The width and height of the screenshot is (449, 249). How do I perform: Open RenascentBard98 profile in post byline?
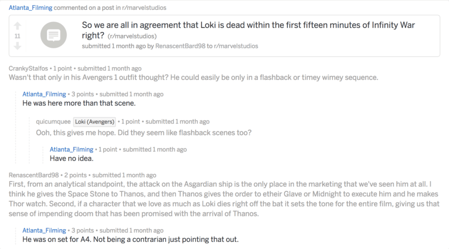[180, 46]
